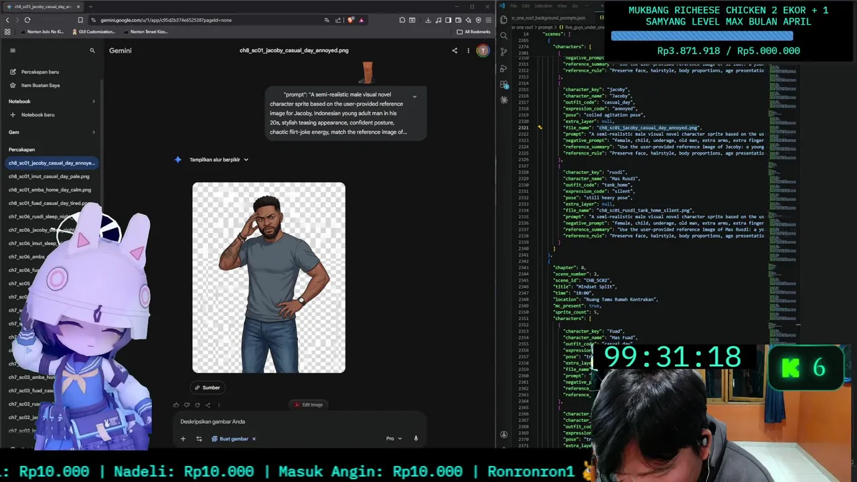Expand the Notebook section chevron
Screen dimensions: 857x482
93,101
